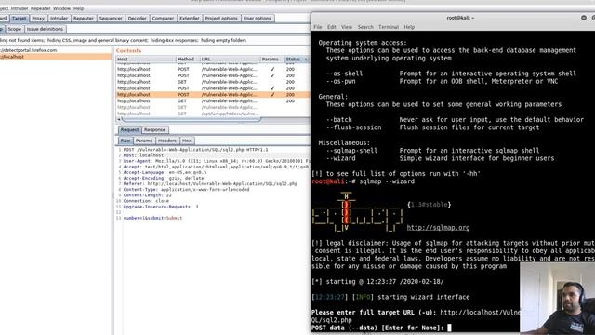This screenshot has height=335, width=595.
Task: Click the Content-Type header line
Action: pos(186,190)
